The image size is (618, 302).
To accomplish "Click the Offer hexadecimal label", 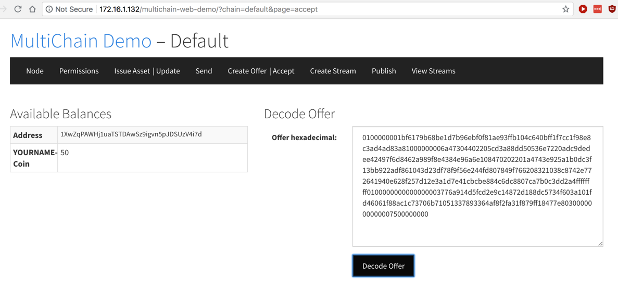I will click(x=304, y=137).
